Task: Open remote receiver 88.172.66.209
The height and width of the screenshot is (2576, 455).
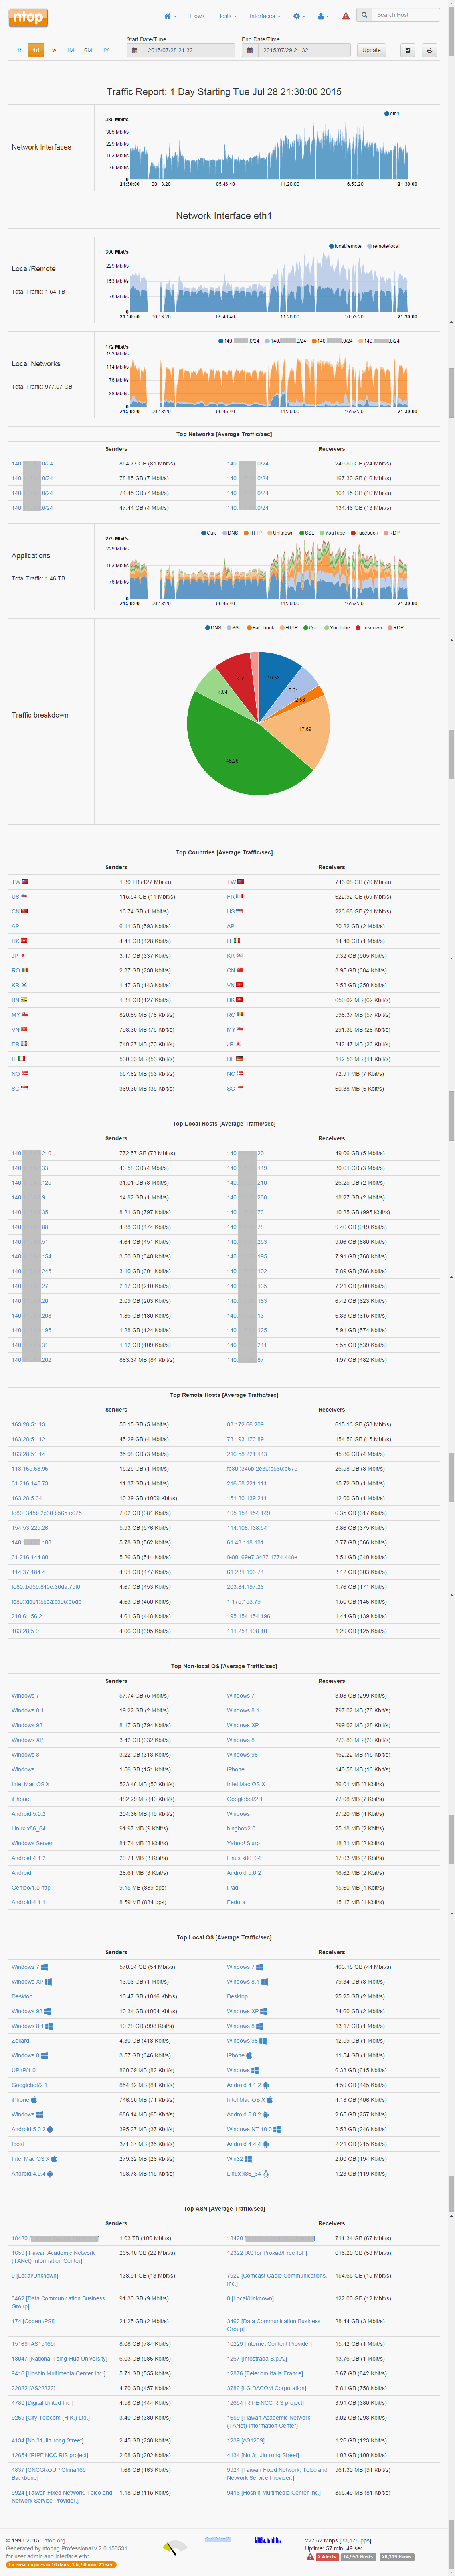Action: coord(245,1425)
